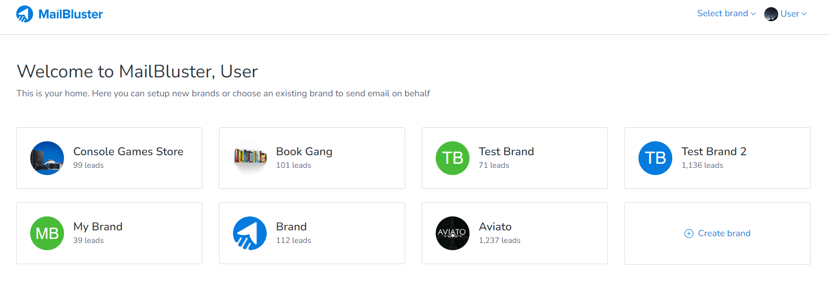Viewport: 830px width, 283px height.
Task: Click the 112 leads text under Brand
Action: (293, 241)
